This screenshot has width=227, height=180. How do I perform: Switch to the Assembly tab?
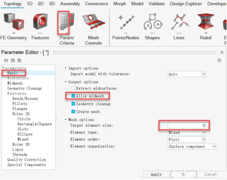point(70,4)
